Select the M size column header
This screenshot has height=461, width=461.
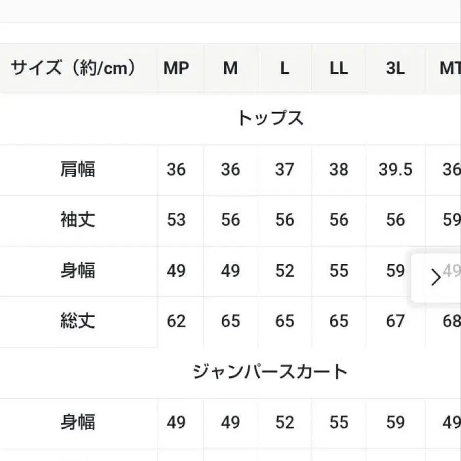(230, 69)
